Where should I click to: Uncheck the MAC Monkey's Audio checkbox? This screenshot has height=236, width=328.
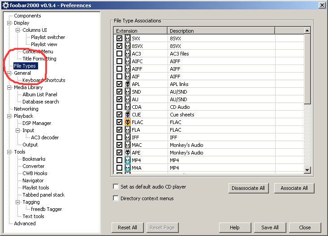(120, 145)
